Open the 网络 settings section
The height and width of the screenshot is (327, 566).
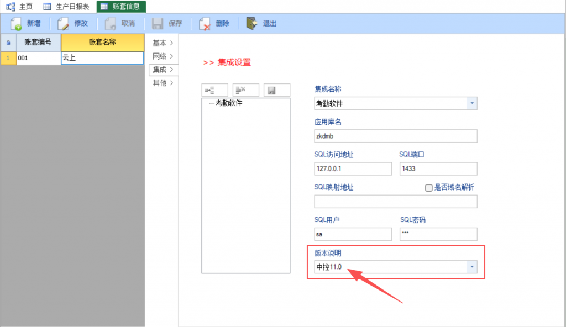(163, 56)
